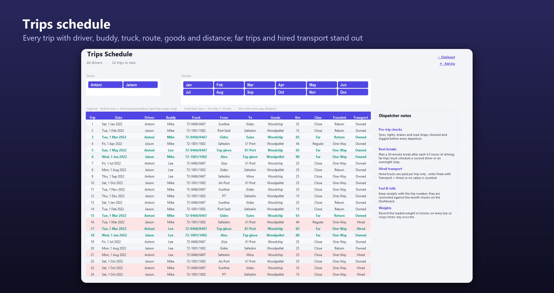Select the Oct month slicer button

coord(291,92)
